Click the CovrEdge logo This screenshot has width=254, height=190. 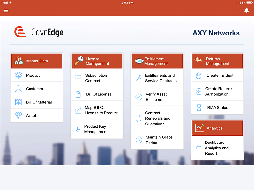(x=39, y=32)
